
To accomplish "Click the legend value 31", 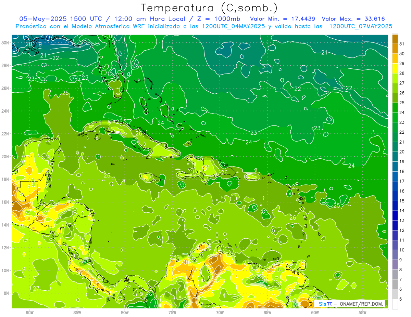I will click(x=402, y=44).
